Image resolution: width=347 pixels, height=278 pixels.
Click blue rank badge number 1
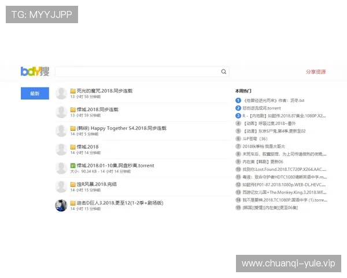[238, 100]
